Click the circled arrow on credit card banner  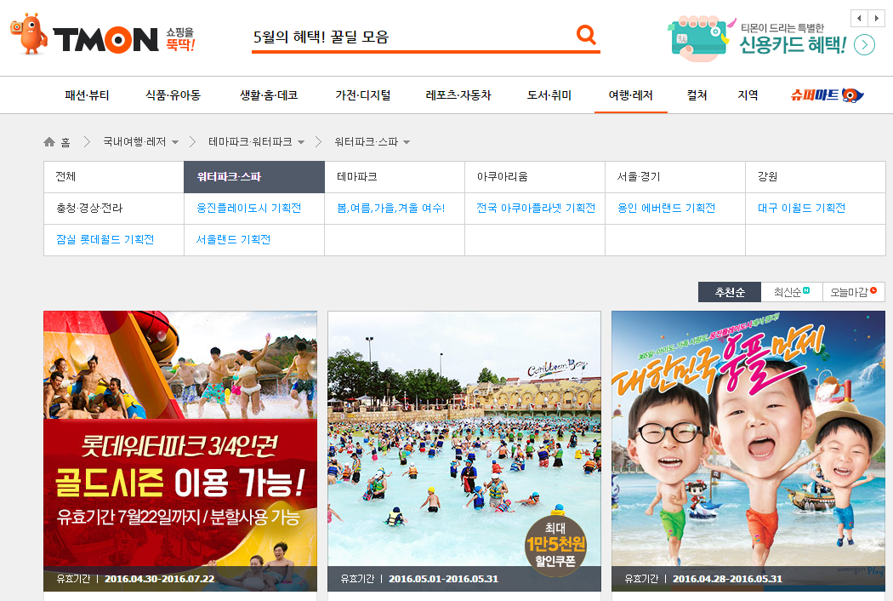point(865,45)
